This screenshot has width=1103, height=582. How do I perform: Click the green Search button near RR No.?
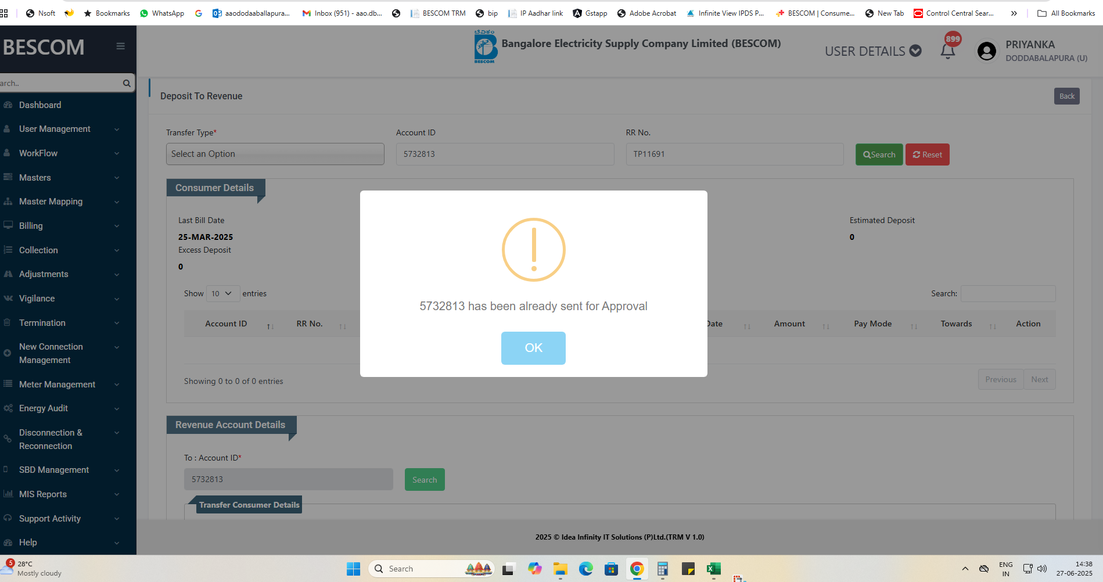tap(879, 155)
